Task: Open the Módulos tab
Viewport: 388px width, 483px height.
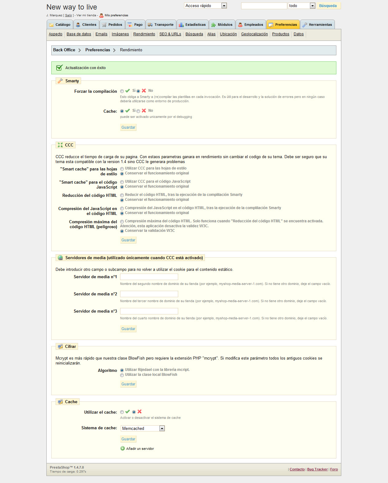Action: coord(222,25)
